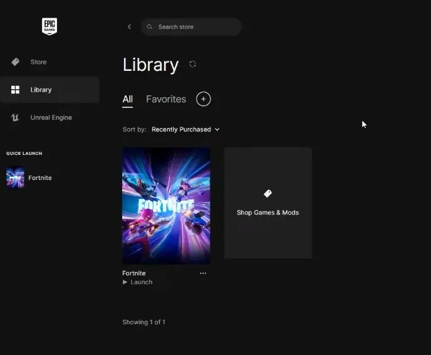Viewport: 431px width, 355px height.
Task: Click the Unreal Engine logo icon
Action: [15, 117]
